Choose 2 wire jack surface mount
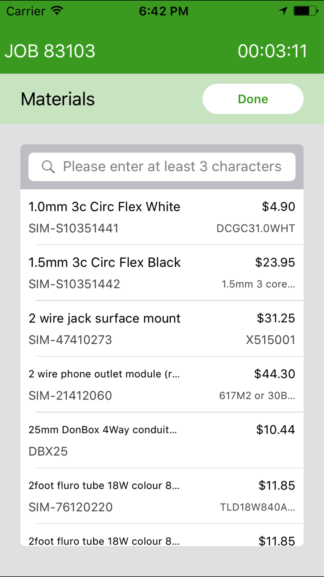Screen dimensions: 324x577 (x=162, y=329)
